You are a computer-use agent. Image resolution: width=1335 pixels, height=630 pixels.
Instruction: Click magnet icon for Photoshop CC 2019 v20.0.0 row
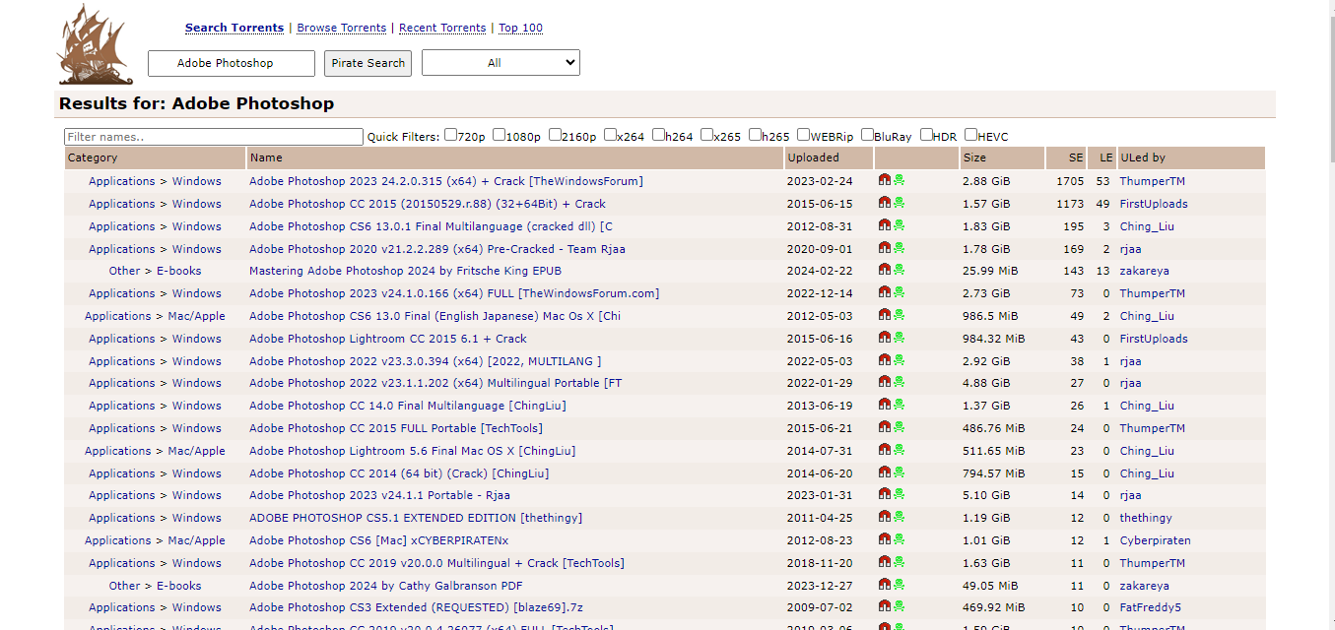885,562
